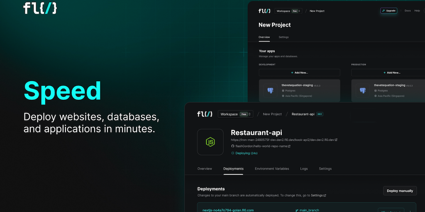Click the Deploying spinner status icon
Image resolution: width=425 pixels, height=212 pixels.
232,153
